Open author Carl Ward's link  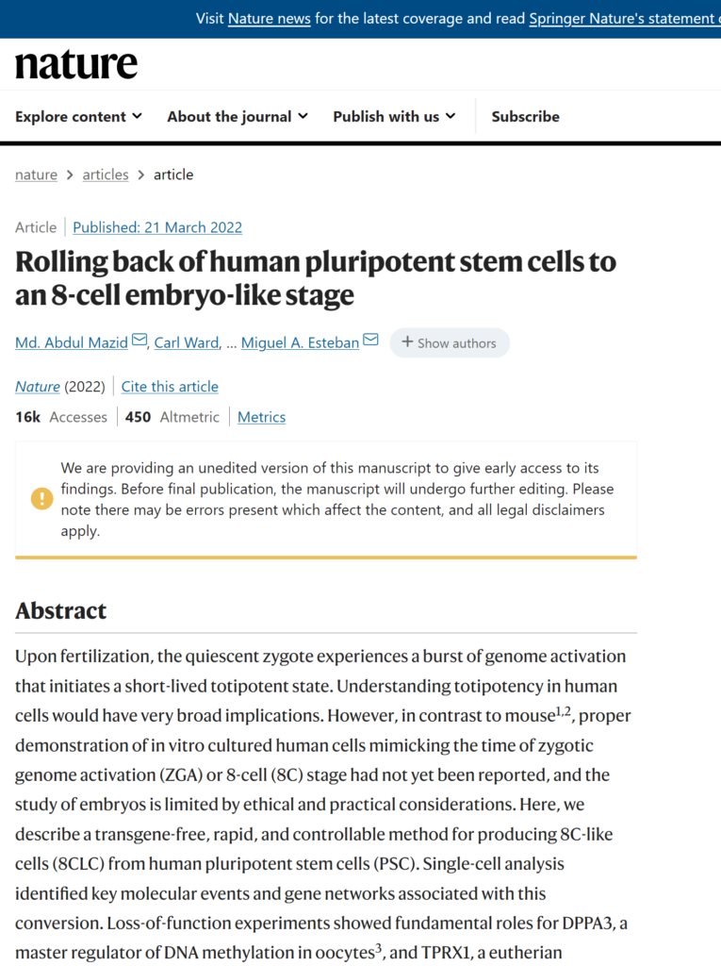click(186, 342)
